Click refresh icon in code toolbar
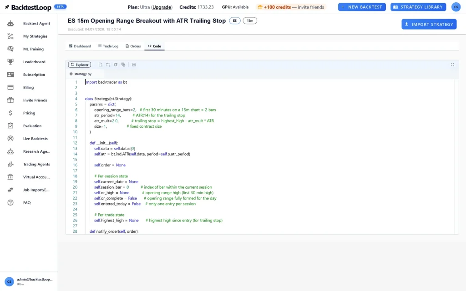This screenshot has height=291, width=466. click(x=116, y=65)
